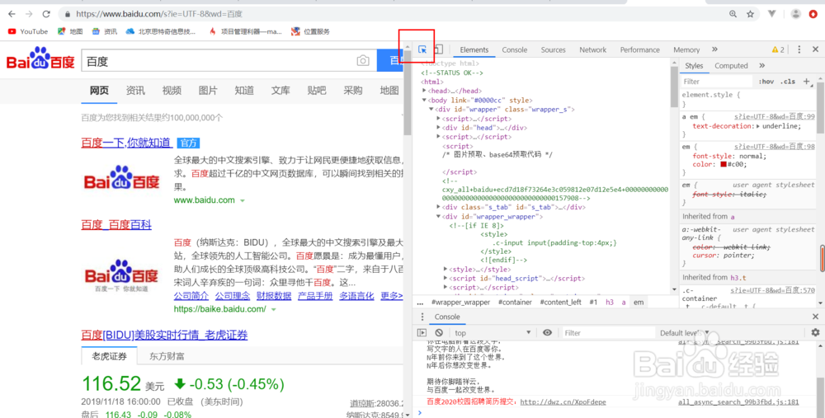Screen dimensions: 825x418
Task: Expand the div id head node
Action: pyautogui.click(x=438, y=127)
